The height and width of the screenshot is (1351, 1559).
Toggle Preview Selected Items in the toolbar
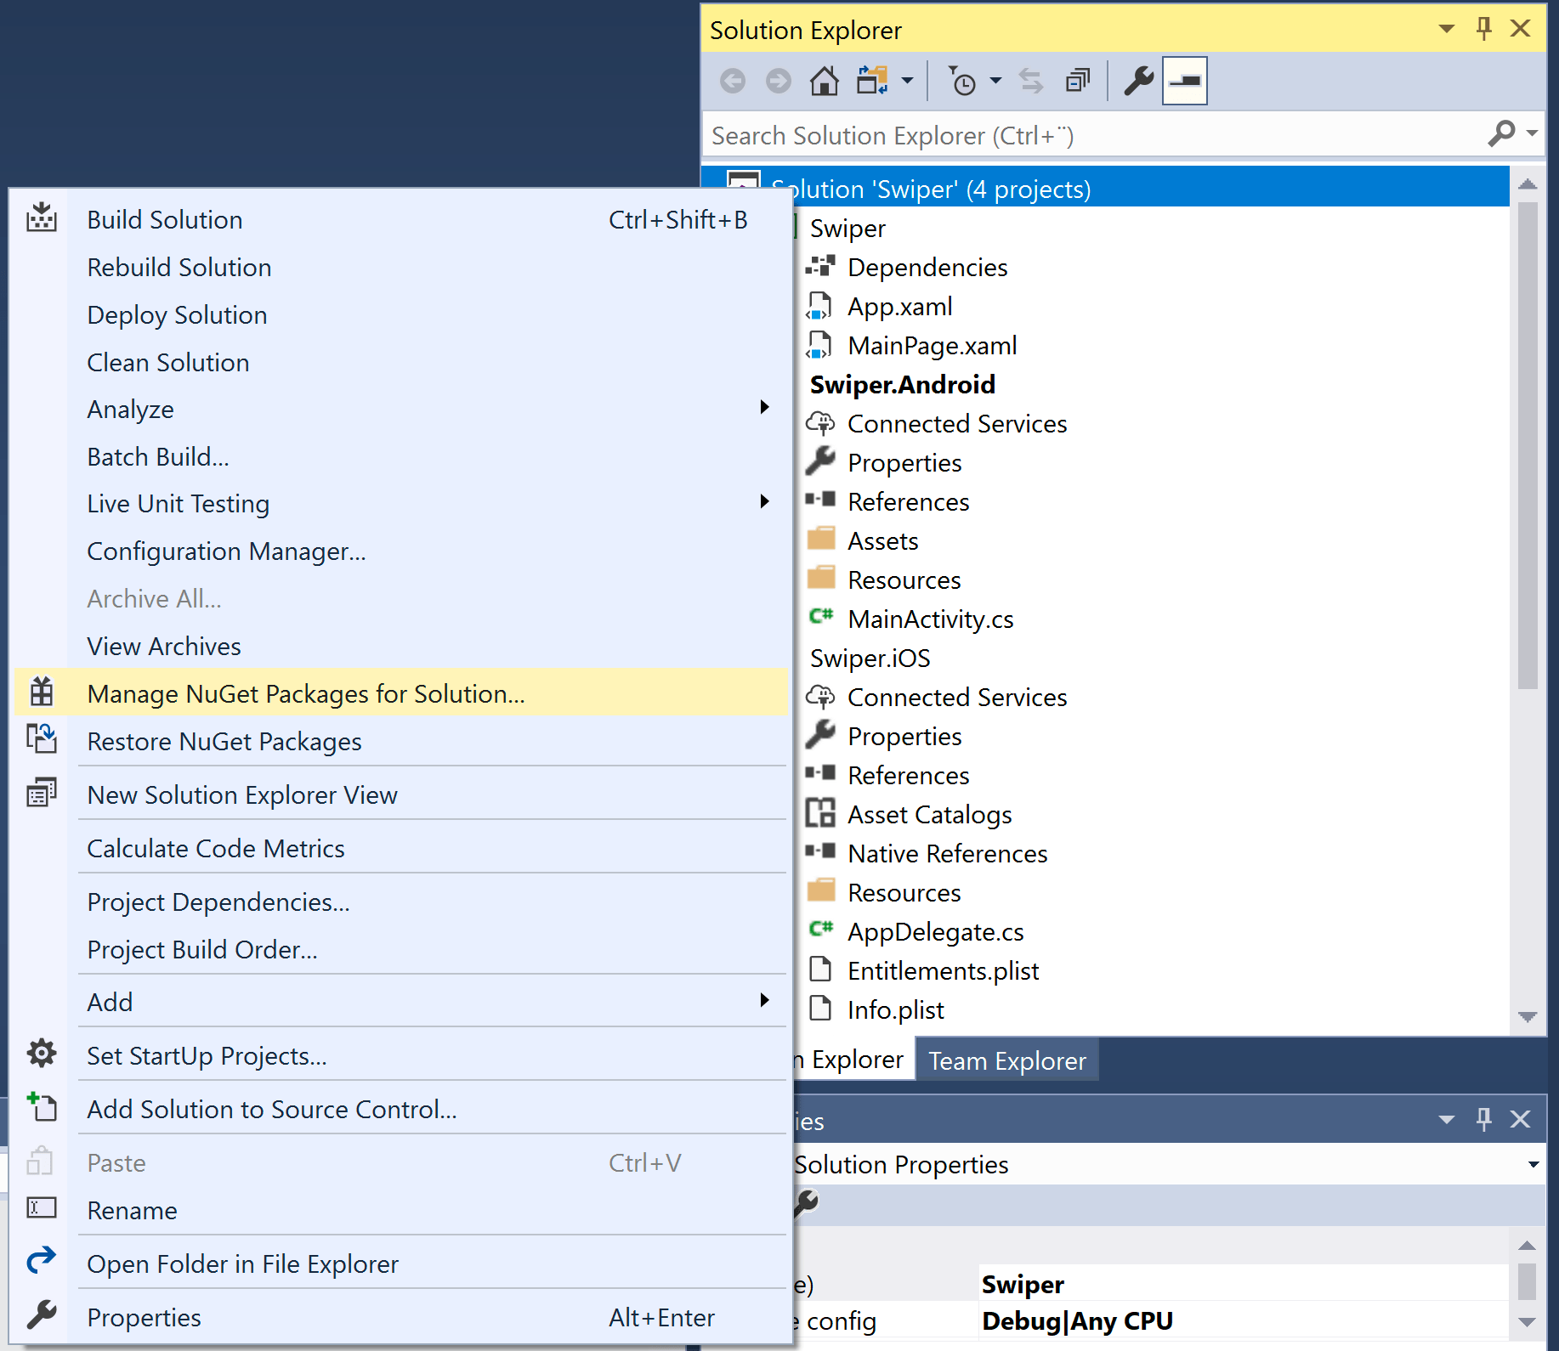click(1183, 81)
